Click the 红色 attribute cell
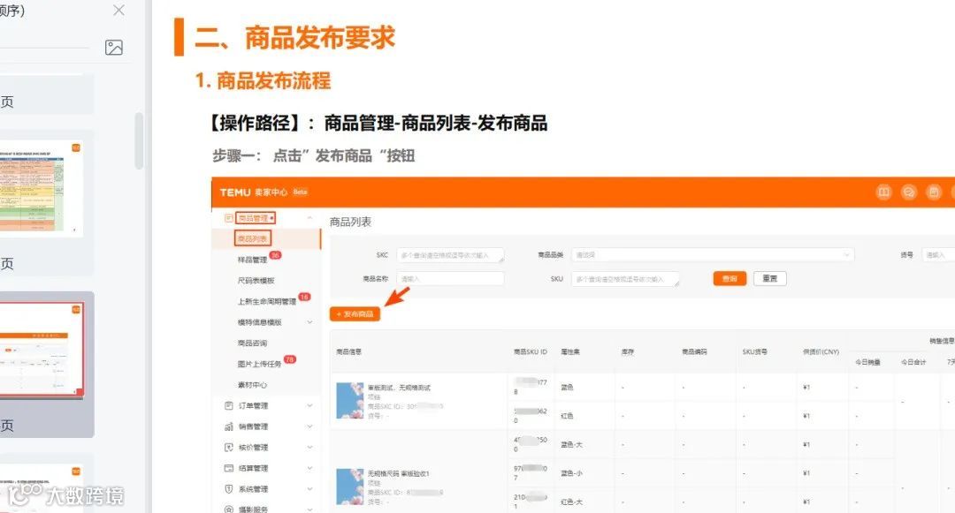The width and height of the screenshot is (955, 513). point(567,416)
